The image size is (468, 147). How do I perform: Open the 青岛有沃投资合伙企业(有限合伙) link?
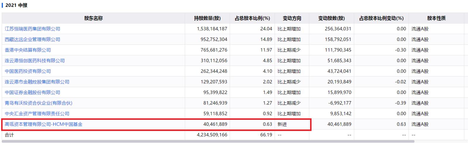[x=39, y=103]
